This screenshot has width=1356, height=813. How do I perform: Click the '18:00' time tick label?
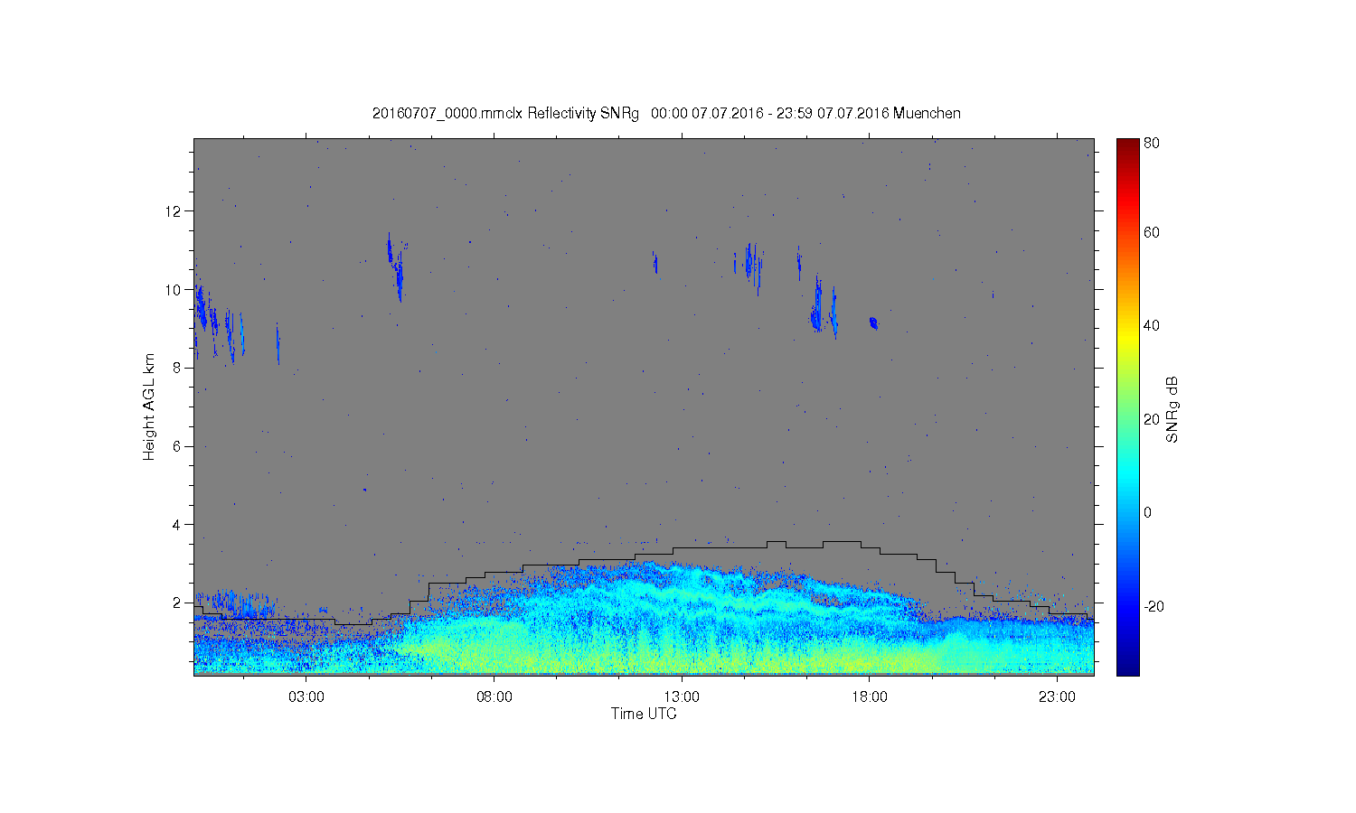click(x=870, y=696)
